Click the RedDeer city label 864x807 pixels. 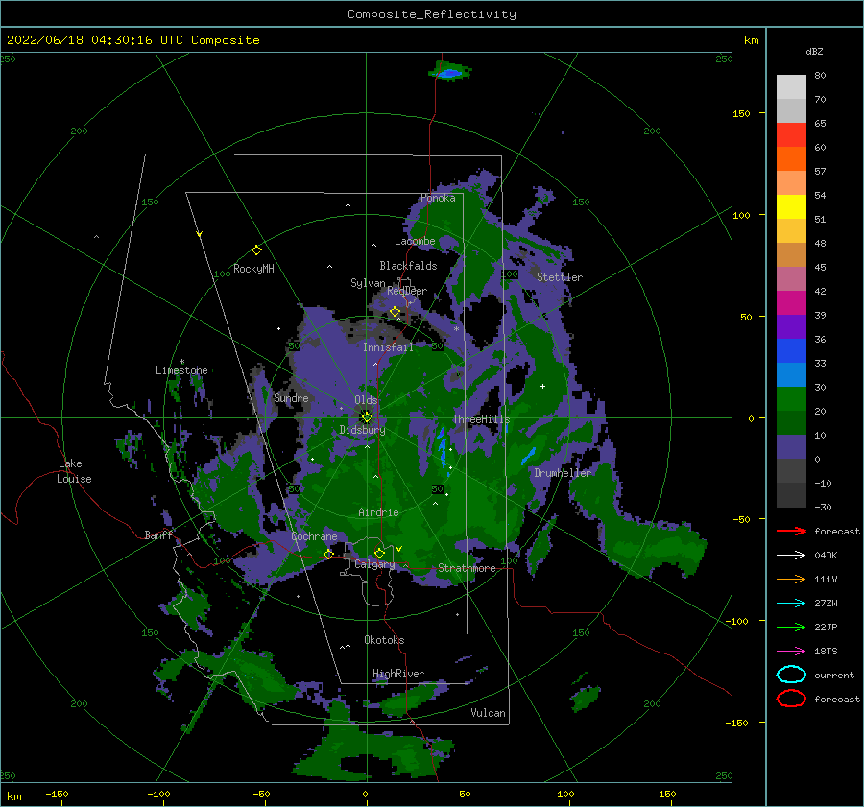click(407, 291)
